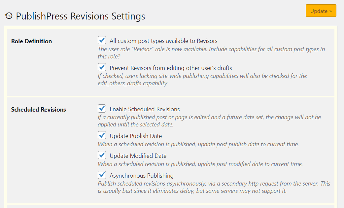Click the 'Revisor' role availability description text
The image size is (344, 208).
[x=211, y=53]
